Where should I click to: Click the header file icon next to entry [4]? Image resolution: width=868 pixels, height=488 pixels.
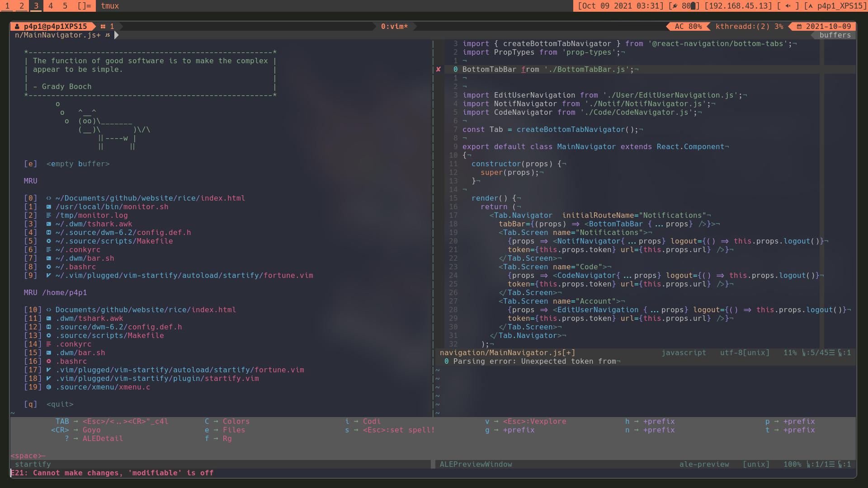click(48, 233)
